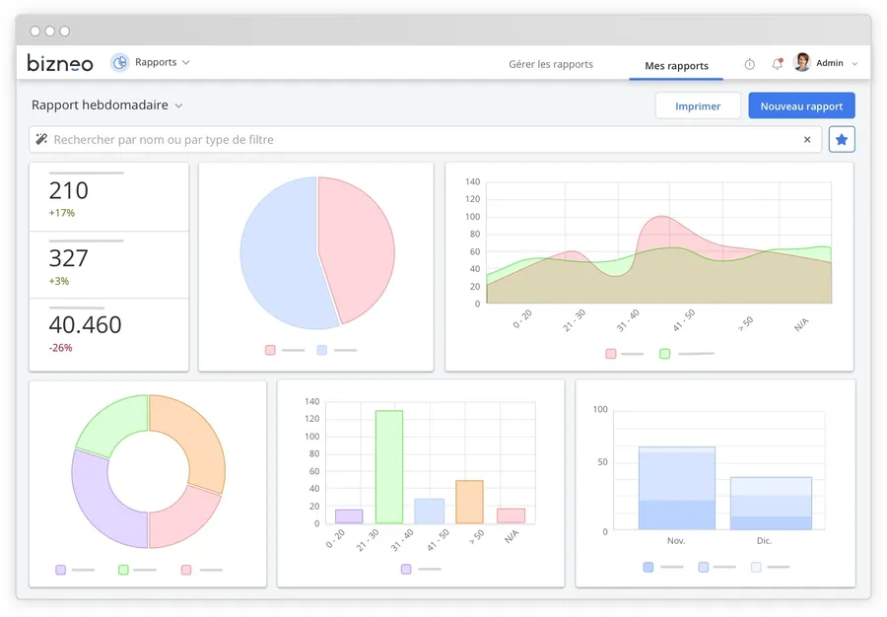887x617 pixels.
Task: Click dark blue legend swatch in stacked chart
Action: [648, 567]
